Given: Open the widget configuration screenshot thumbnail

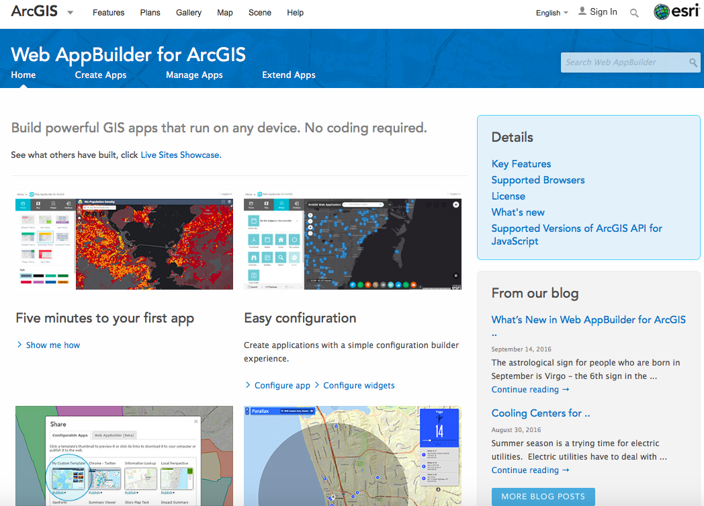Looking at the screenshot, I should 353,241.
